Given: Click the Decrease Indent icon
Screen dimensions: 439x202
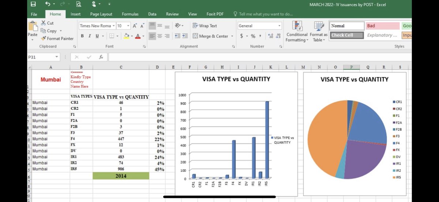Looking at the screenshot, I should pyautogui.click(x=177, y=36).
